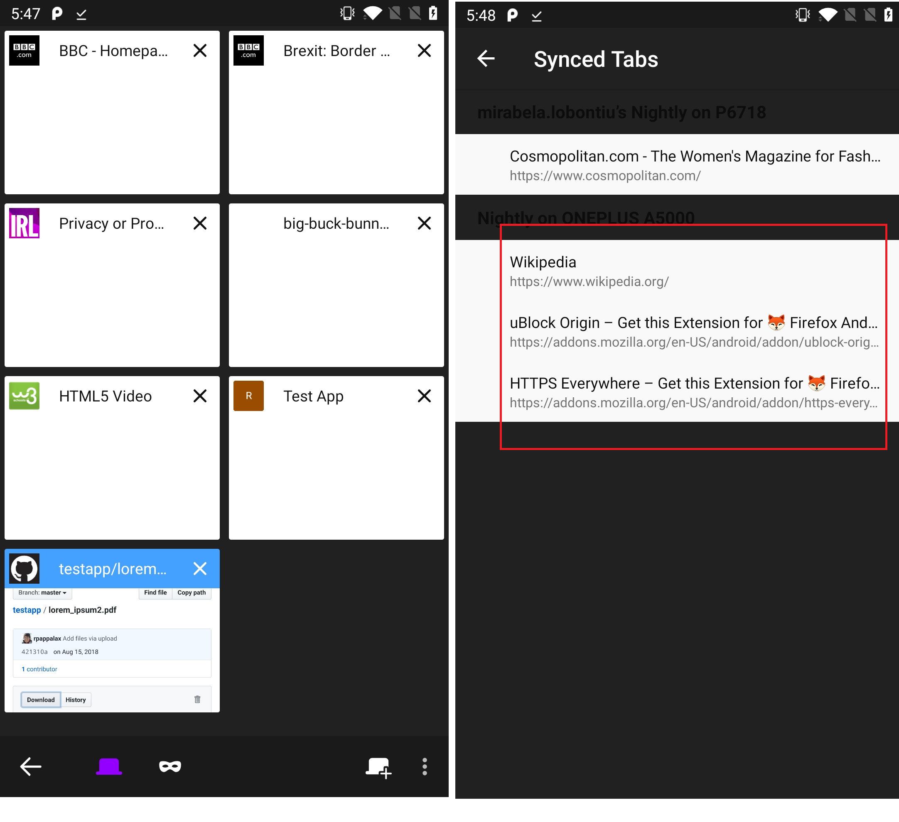Open the commit History

(x=75, y=700)
